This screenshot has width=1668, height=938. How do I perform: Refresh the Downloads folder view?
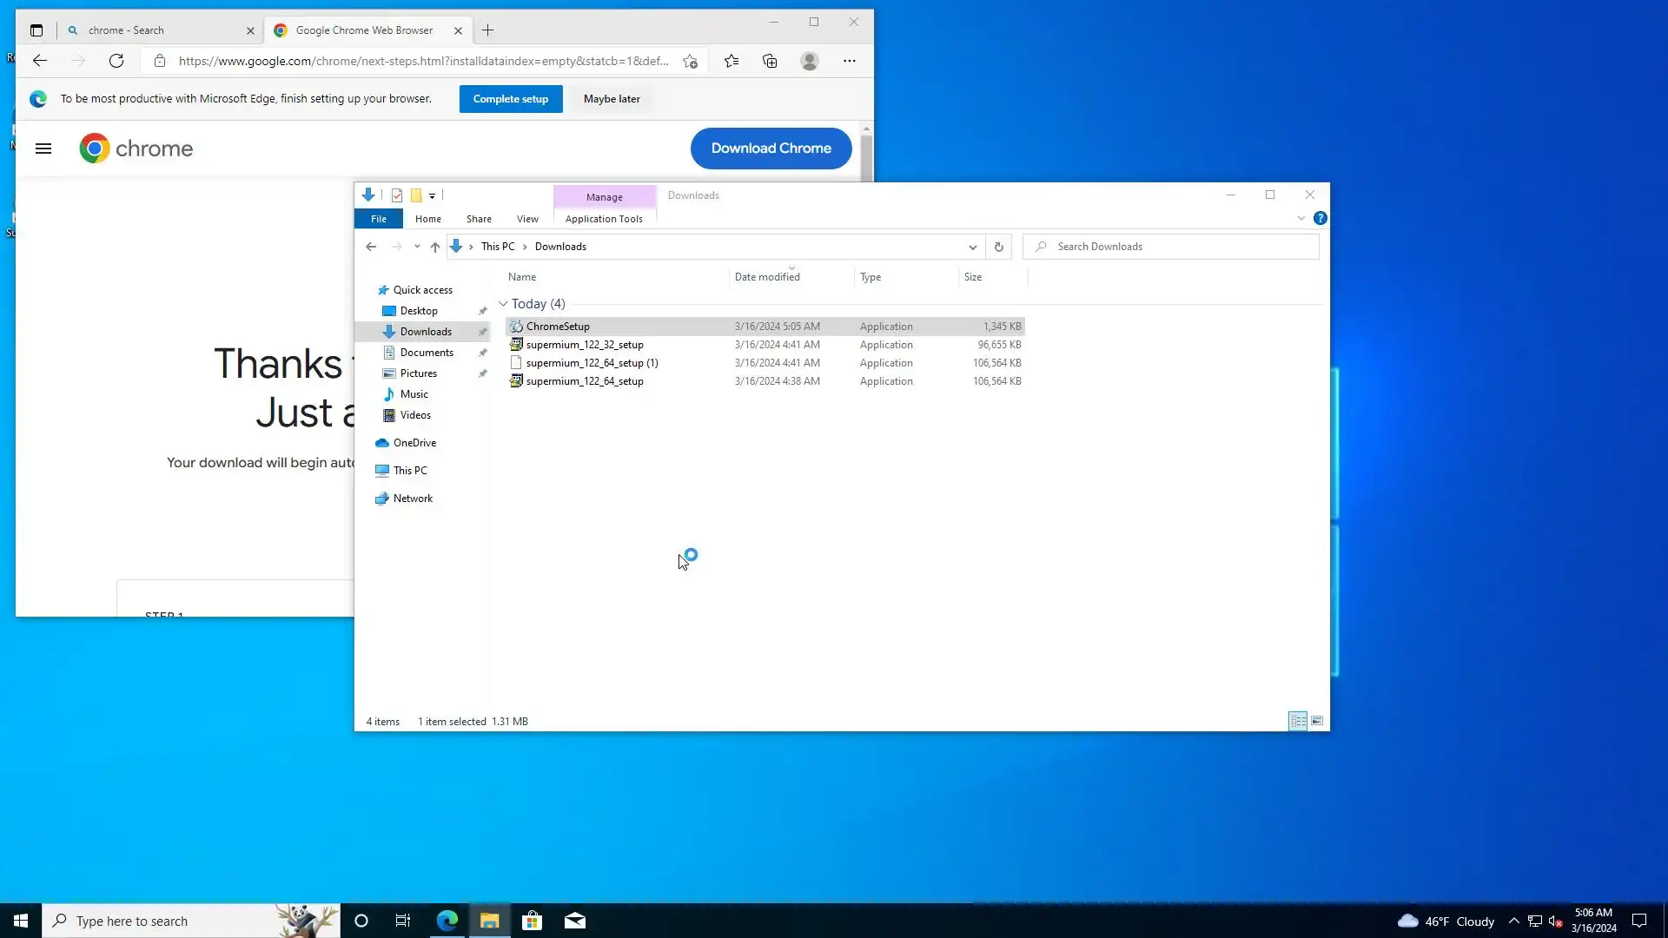998,247
